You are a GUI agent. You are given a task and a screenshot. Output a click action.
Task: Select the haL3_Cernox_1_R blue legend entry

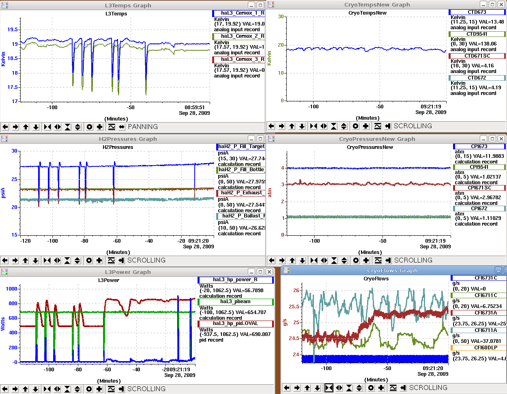[239, 13]
